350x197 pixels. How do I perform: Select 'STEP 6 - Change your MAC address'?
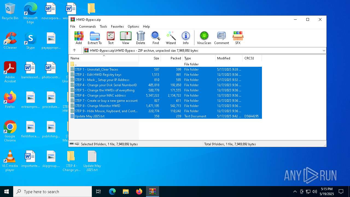click(165, 95)
